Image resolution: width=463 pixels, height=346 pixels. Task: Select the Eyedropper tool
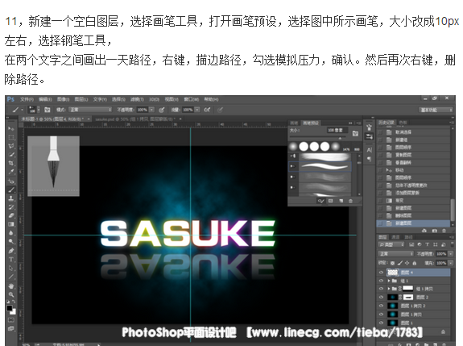pos(11,172)
